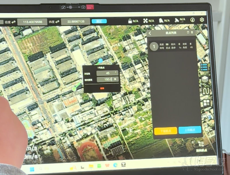Click the S-shaped route planning icon
This screenshot has height=175, width=230.
(206, 91)
